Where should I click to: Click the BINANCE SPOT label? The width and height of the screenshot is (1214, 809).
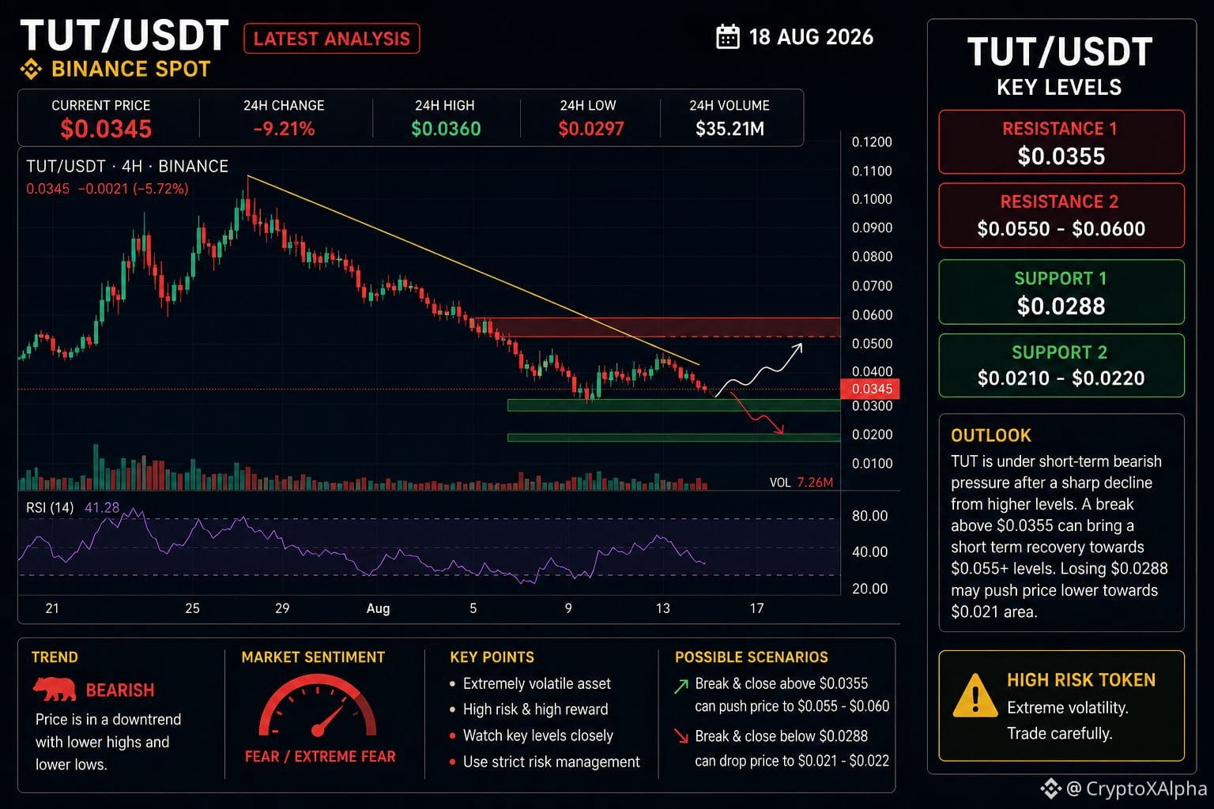pos(130,70)
